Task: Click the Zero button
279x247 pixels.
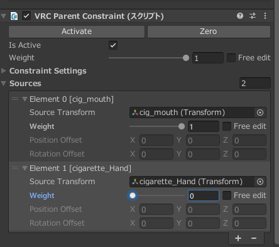Action: pos(209,31)
